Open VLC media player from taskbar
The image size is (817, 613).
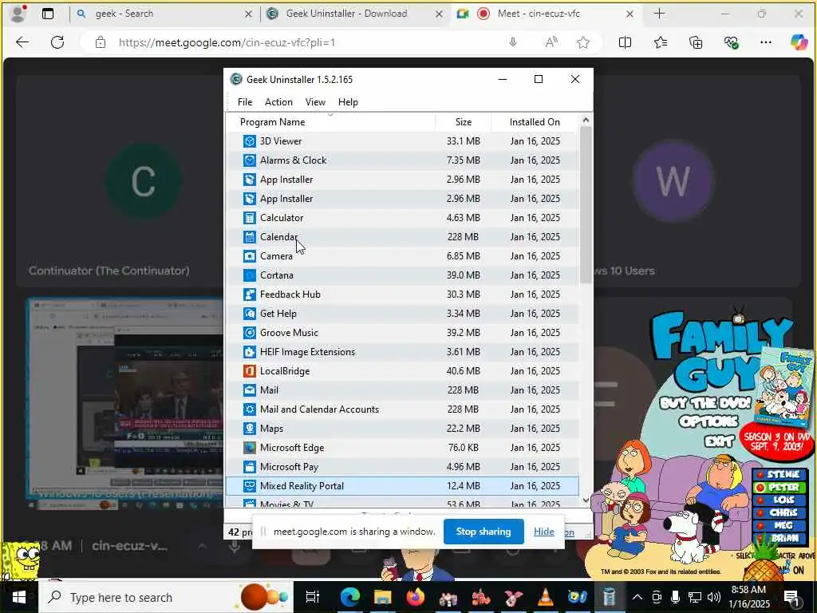(x=545, y=597)
